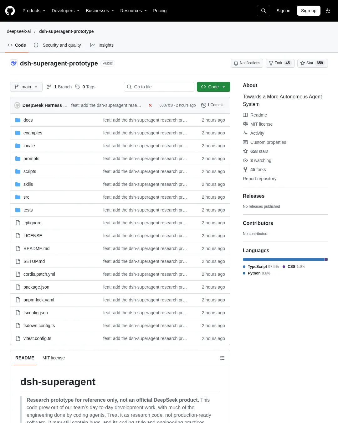The width and height of the screenshot is (338, 423).
Task: Expand the Businesses menu
Action: 100,11
